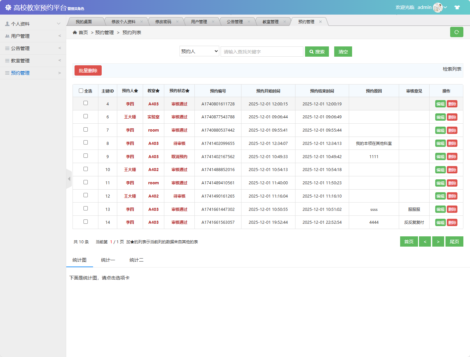Open the 我的桌面 tab
The width and height of the screenshot is (470, 357).
point(84,22)
